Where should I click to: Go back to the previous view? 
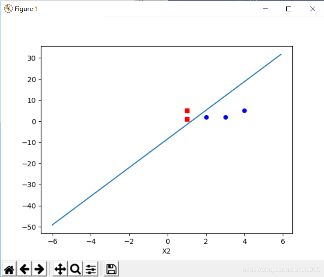tap(24, 269)
